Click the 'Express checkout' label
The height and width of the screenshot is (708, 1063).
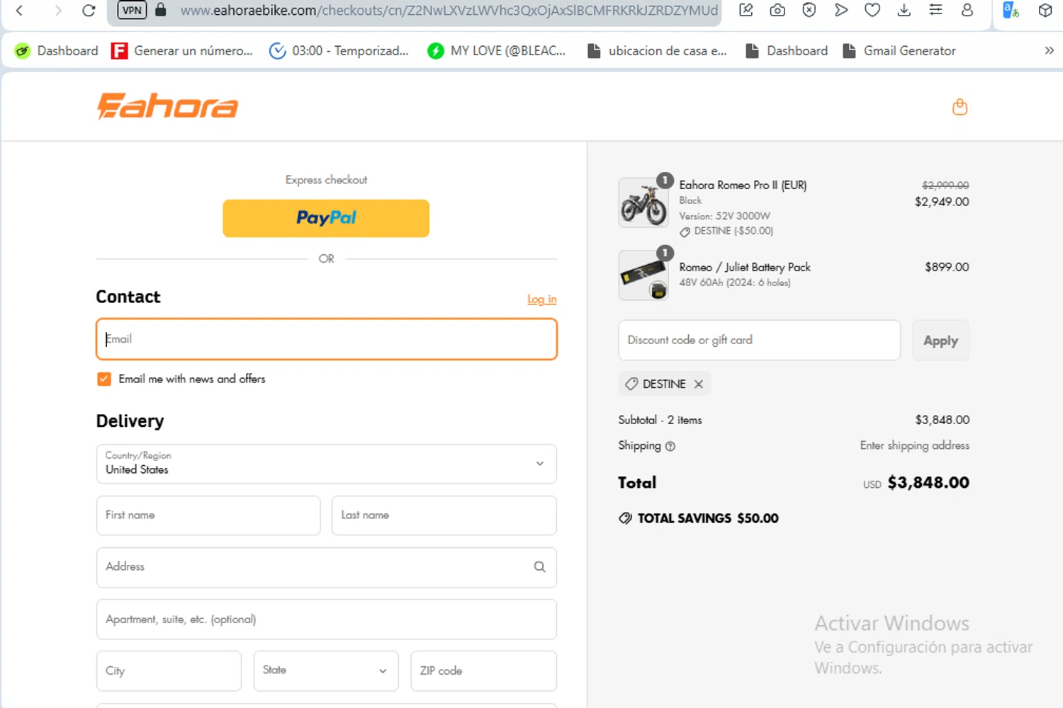[x=326, y=180]
